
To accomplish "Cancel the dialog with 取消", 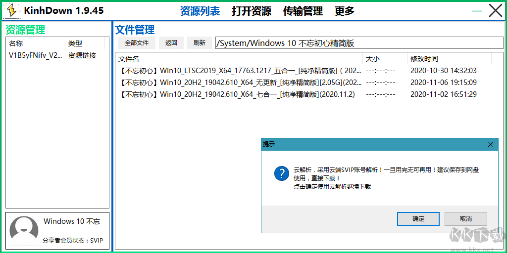I will (x=465, y=219).
